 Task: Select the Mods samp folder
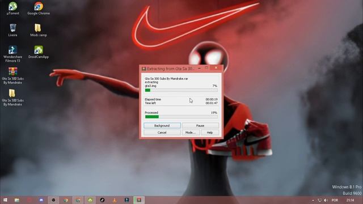click(39, 30)
